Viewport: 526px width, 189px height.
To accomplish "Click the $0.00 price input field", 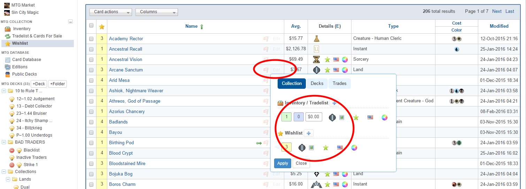I will click(x=314, y=117).
